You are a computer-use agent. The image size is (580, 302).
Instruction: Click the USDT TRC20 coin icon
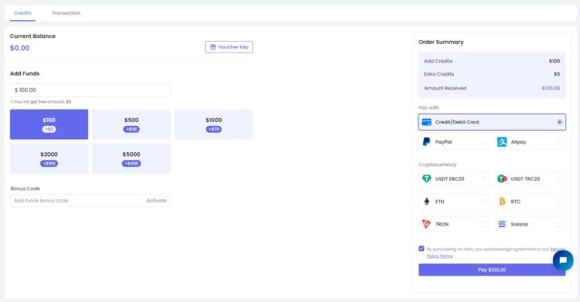502,179
